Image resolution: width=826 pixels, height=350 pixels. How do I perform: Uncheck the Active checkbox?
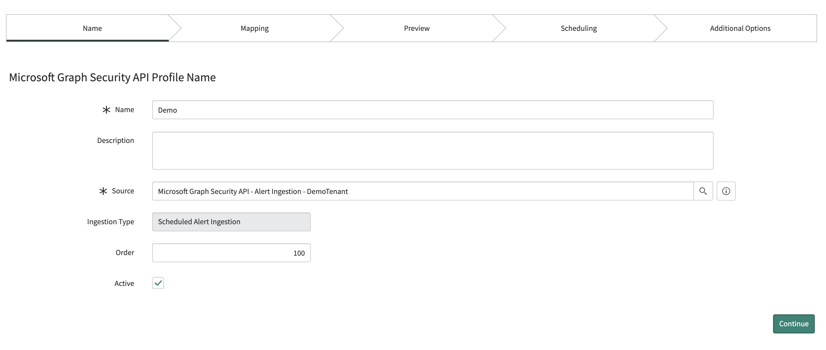coord(158,283)
